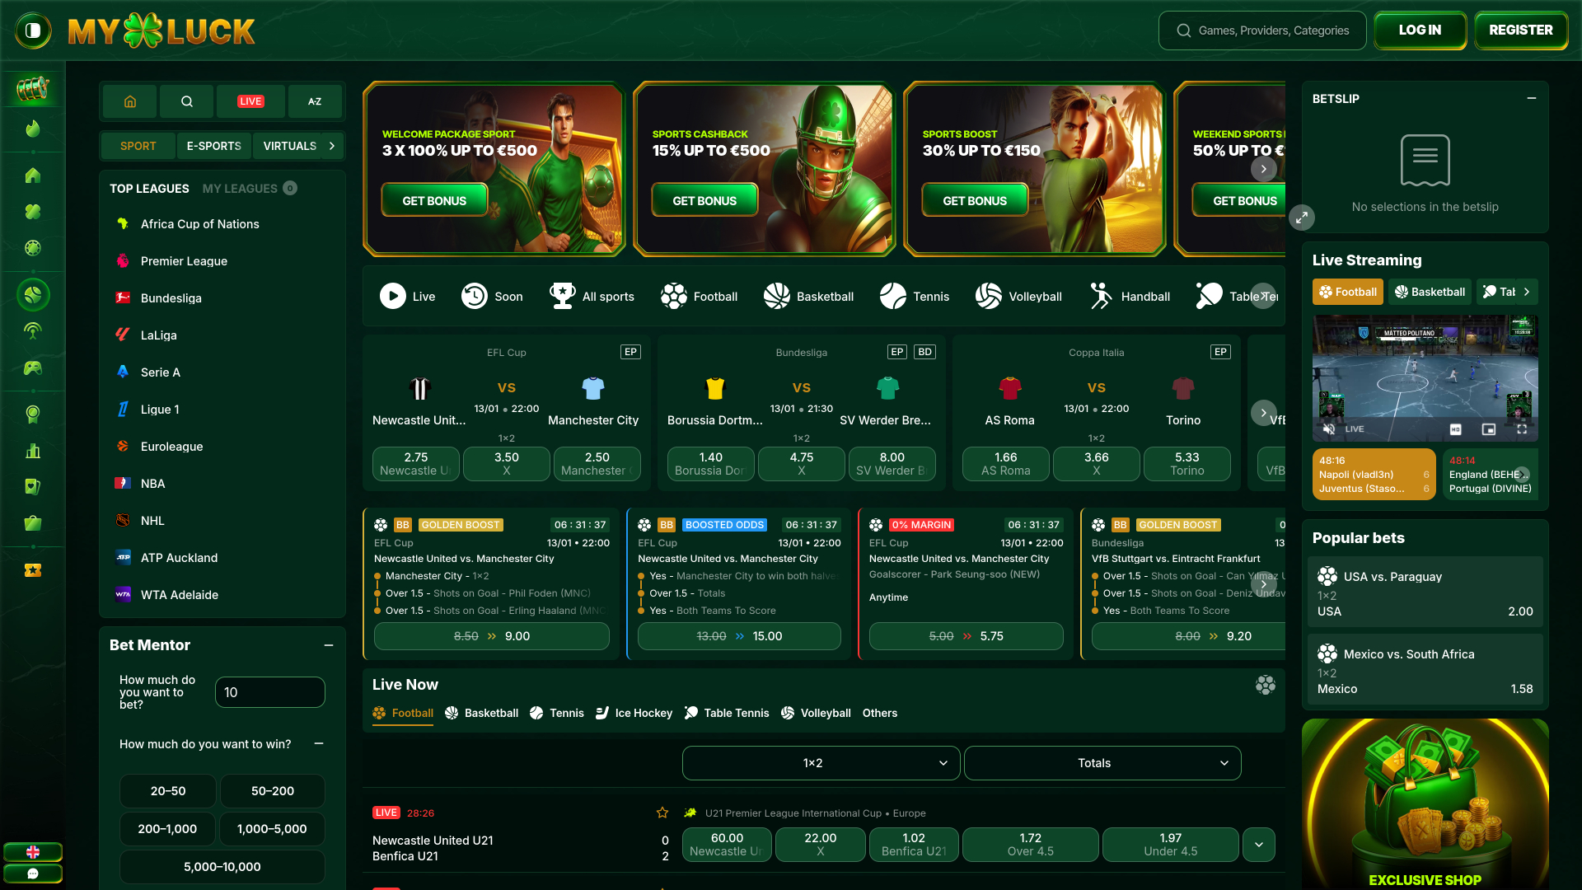Select the Home icon in the left sidebar
The width and height of the screenshot is (1582, 890).
click(x=33, y=176)
